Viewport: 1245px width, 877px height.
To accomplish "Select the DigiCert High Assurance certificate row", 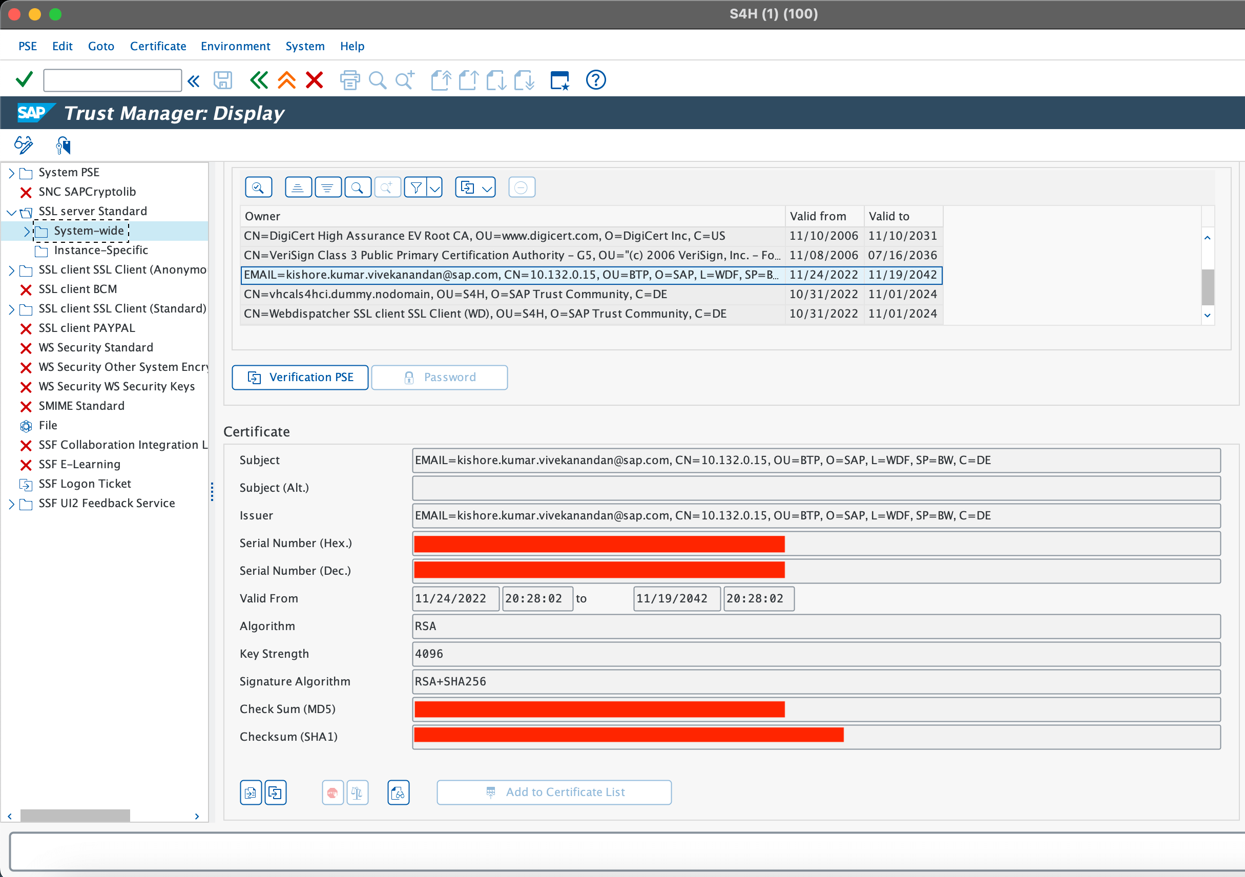I will click(591, 236).
